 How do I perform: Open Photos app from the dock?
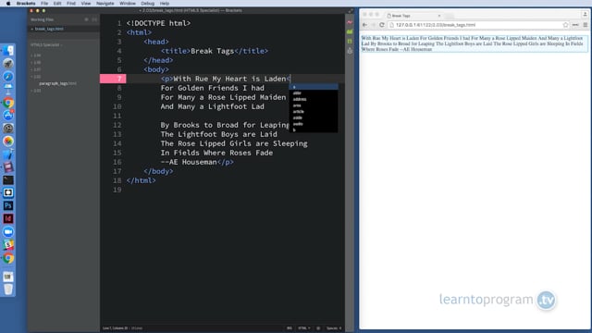pyautogui.click(x=8, y=142)
